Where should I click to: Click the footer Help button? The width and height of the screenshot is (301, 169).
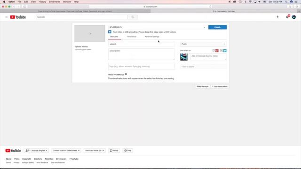click(x=128, y=151)
